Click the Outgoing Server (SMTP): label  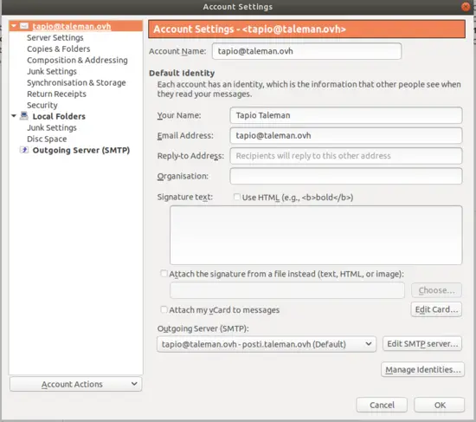click(203, 328)
